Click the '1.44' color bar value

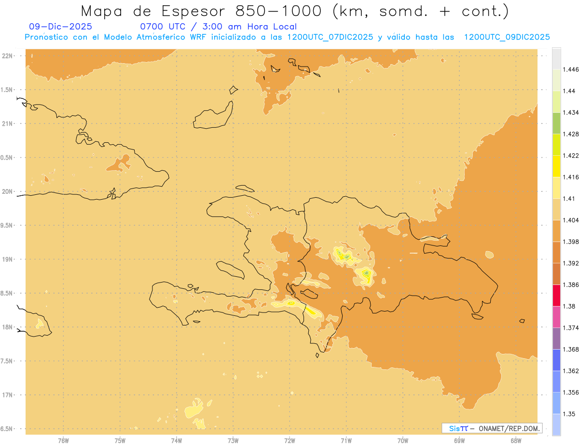click(x=569, y=91)
